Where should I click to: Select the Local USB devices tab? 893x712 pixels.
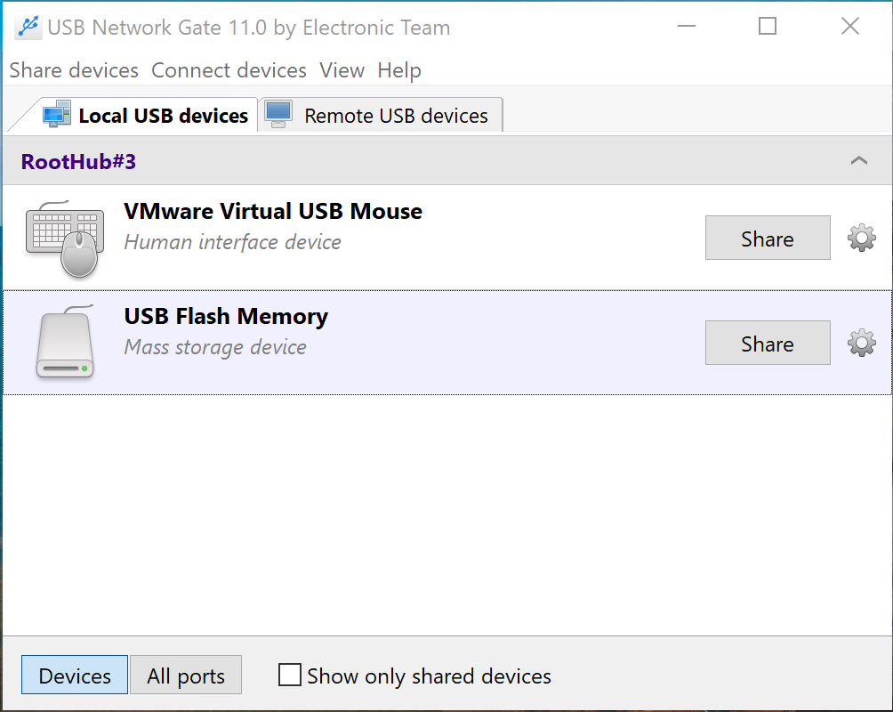tap(163, 116)
